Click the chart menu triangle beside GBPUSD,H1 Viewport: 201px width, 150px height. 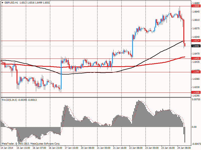[3, 3]
